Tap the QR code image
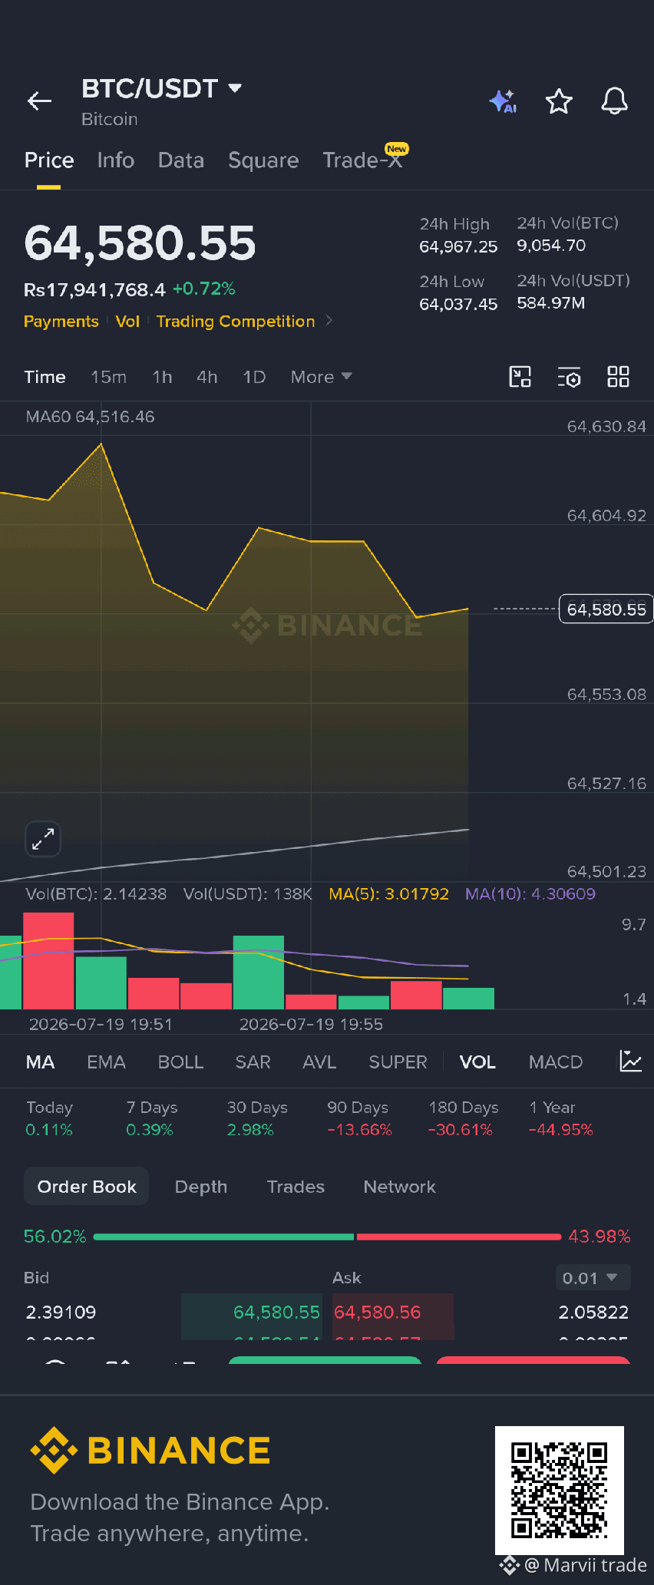The width and height of the screenshot is (654, 1585). [x=560, y=1490]
